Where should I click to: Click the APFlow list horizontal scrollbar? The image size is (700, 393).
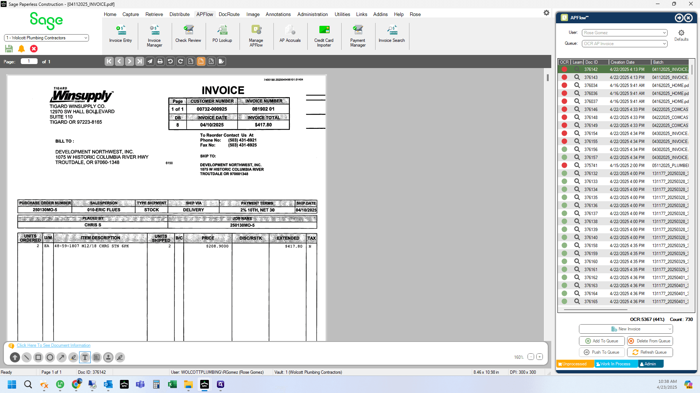coord(596,310)
